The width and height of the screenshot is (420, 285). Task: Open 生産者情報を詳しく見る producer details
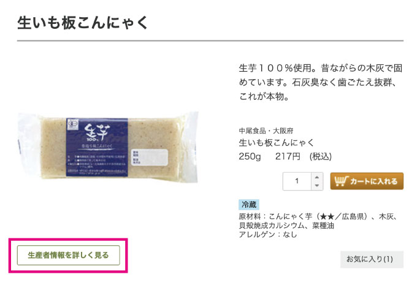tap(68, 255)
